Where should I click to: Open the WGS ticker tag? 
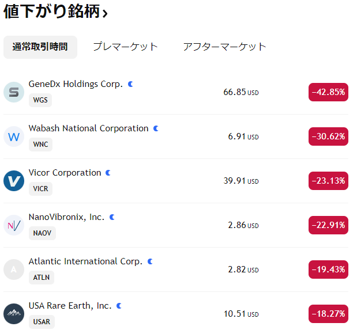[40, 100]
